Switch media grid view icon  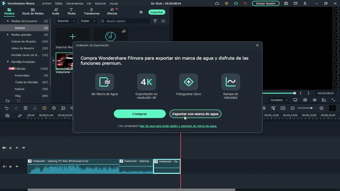tap(163, 21)
